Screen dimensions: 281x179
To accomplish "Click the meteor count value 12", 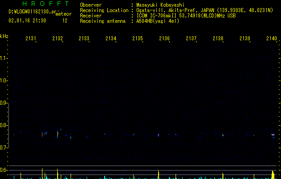I will coord(65,21).
